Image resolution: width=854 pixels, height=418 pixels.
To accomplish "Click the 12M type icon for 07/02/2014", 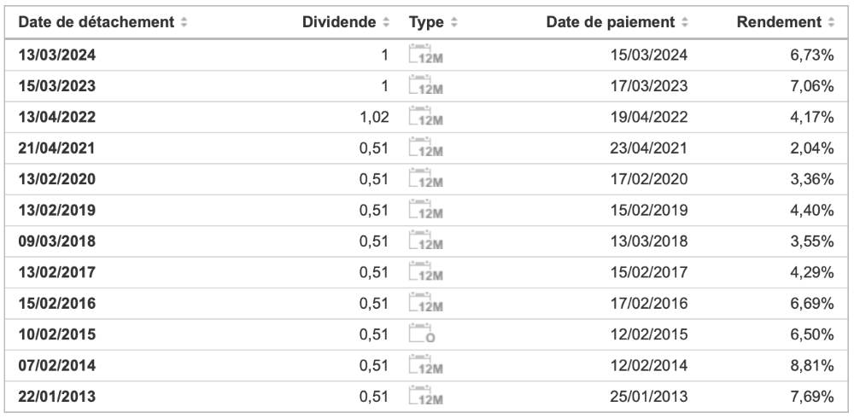I will tap(426, 367).
